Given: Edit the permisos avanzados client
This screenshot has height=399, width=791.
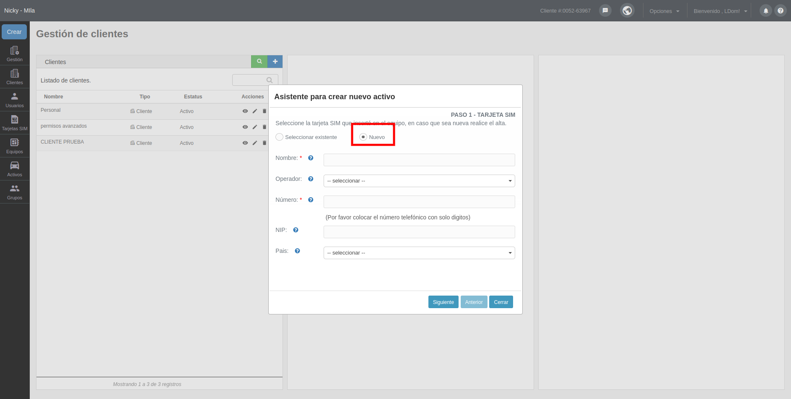Looking at the screenshot, I should [x=254, y=127].
